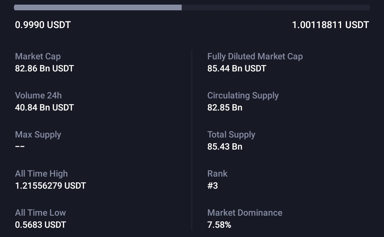This screenshot has height=237, width=384.
Task: Click the 7.58% market dominance value
Action: (219, 225)
